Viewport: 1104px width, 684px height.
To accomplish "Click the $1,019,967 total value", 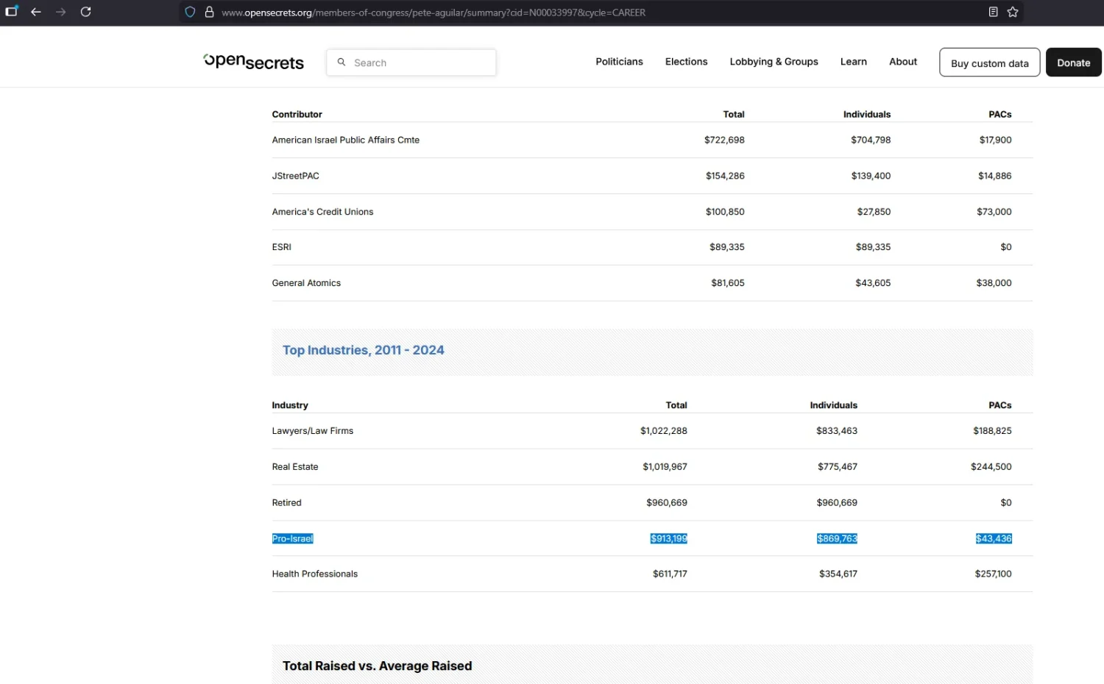I will (x=665, y=467).
